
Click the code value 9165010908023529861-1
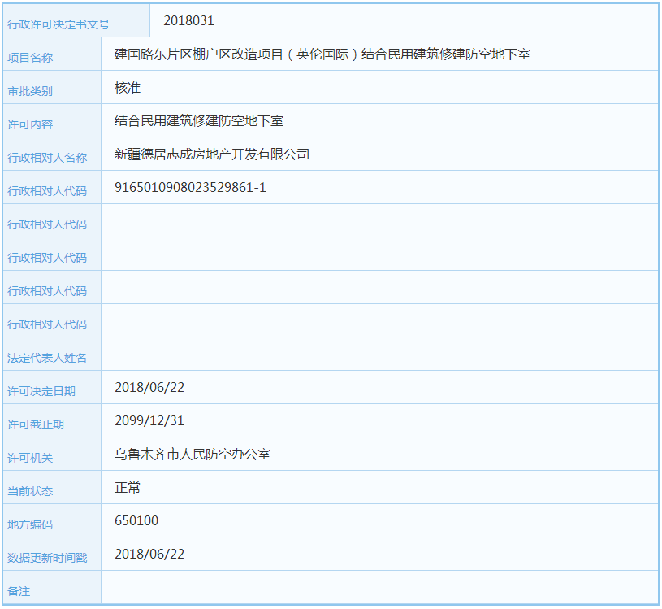[190, 188]
